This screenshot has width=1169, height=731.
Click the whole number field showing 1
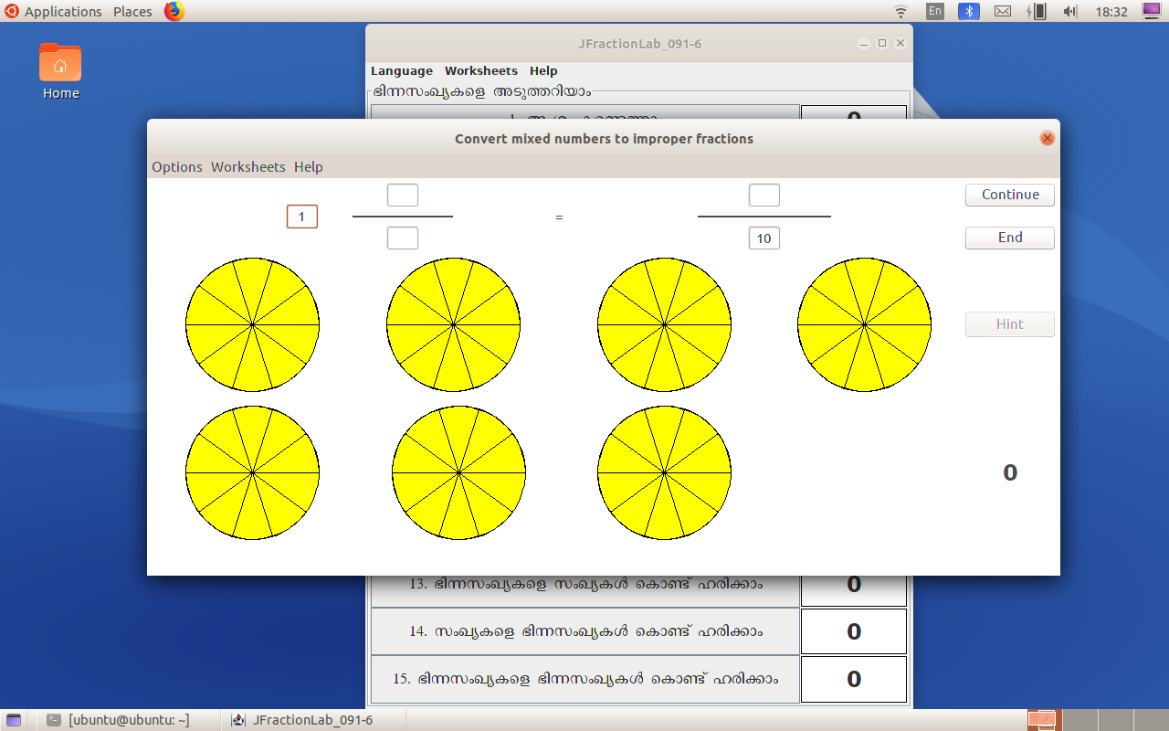(x=302, y=217)
